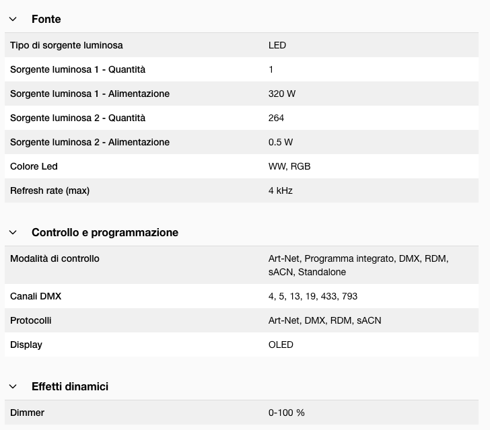
Task: Click the 0.5 W power value
Action: 280,143
